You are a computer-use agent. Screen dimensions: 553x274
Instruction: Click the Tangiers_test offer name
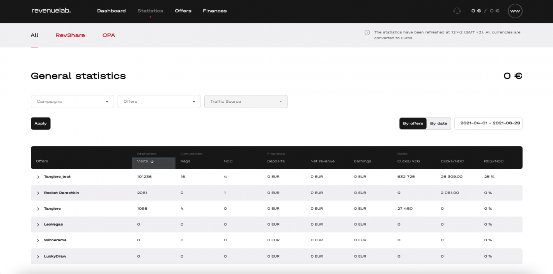pyautogui.click(x=57, y=177)
